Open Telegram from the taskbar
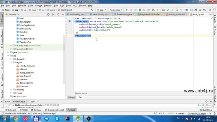 click(46, 119)
